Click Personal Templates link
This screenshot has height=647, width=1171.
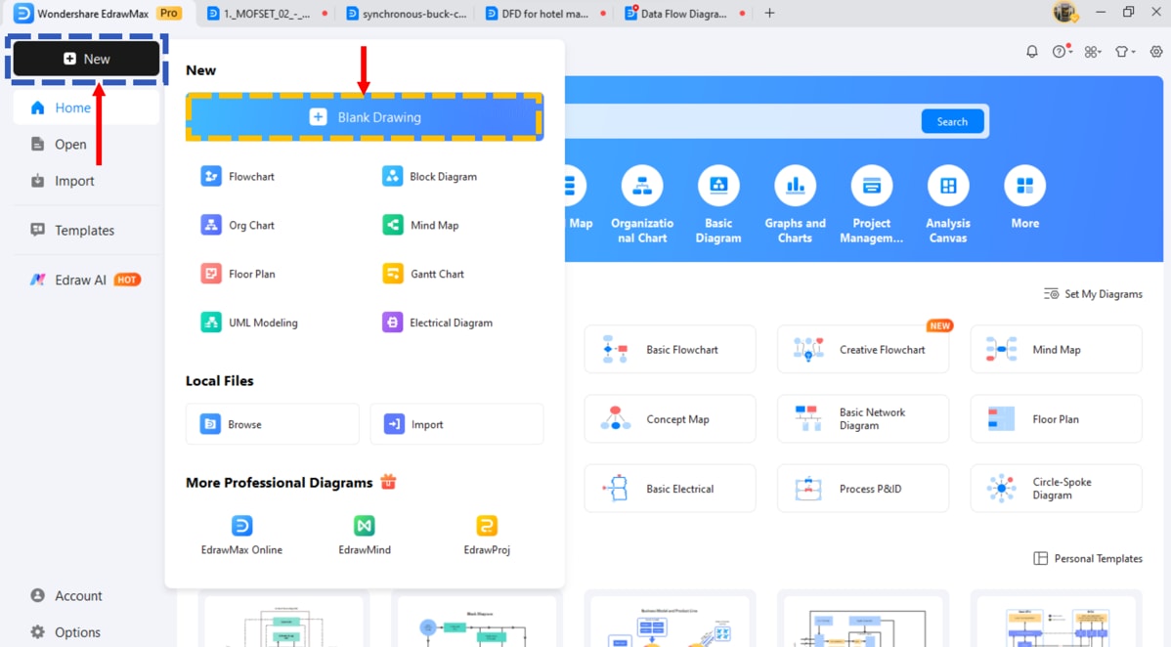tap(1088, 558)
